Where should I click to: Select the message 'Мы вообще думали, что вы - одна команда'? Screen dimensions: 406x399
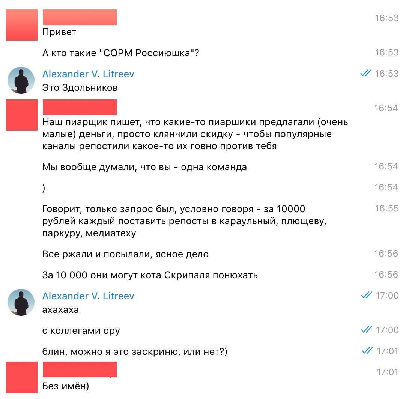click(144, 167)
